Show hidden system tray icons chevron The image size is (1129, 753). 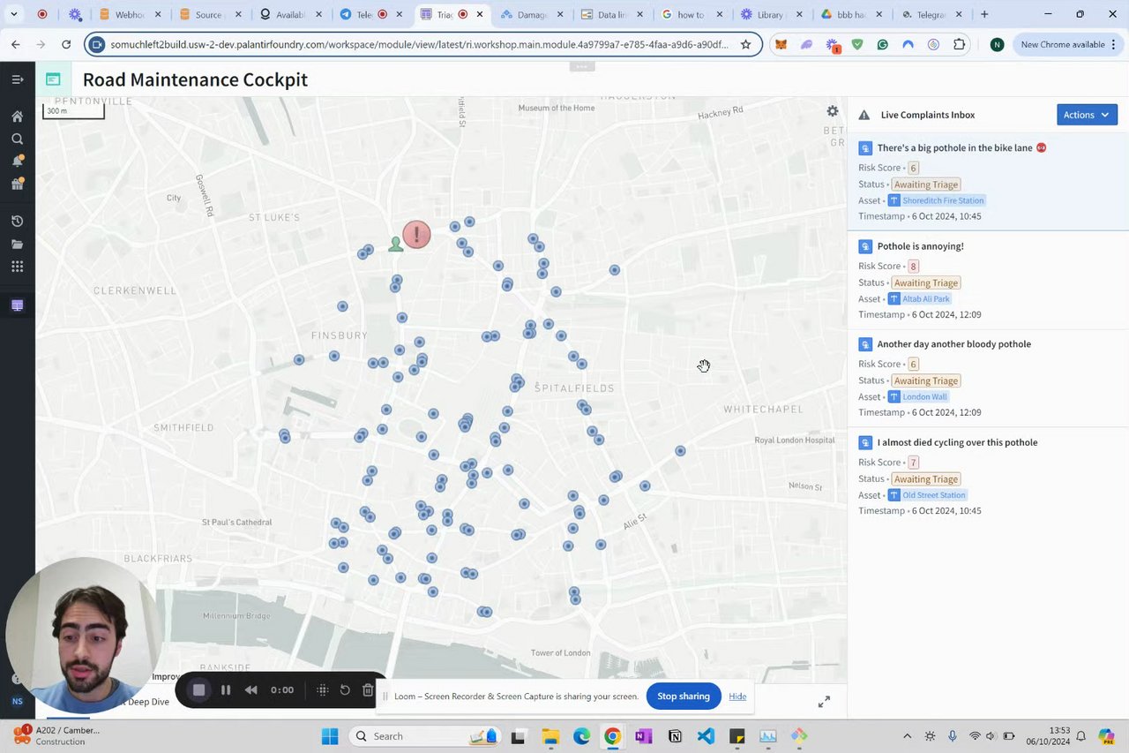tap(907, 736)
